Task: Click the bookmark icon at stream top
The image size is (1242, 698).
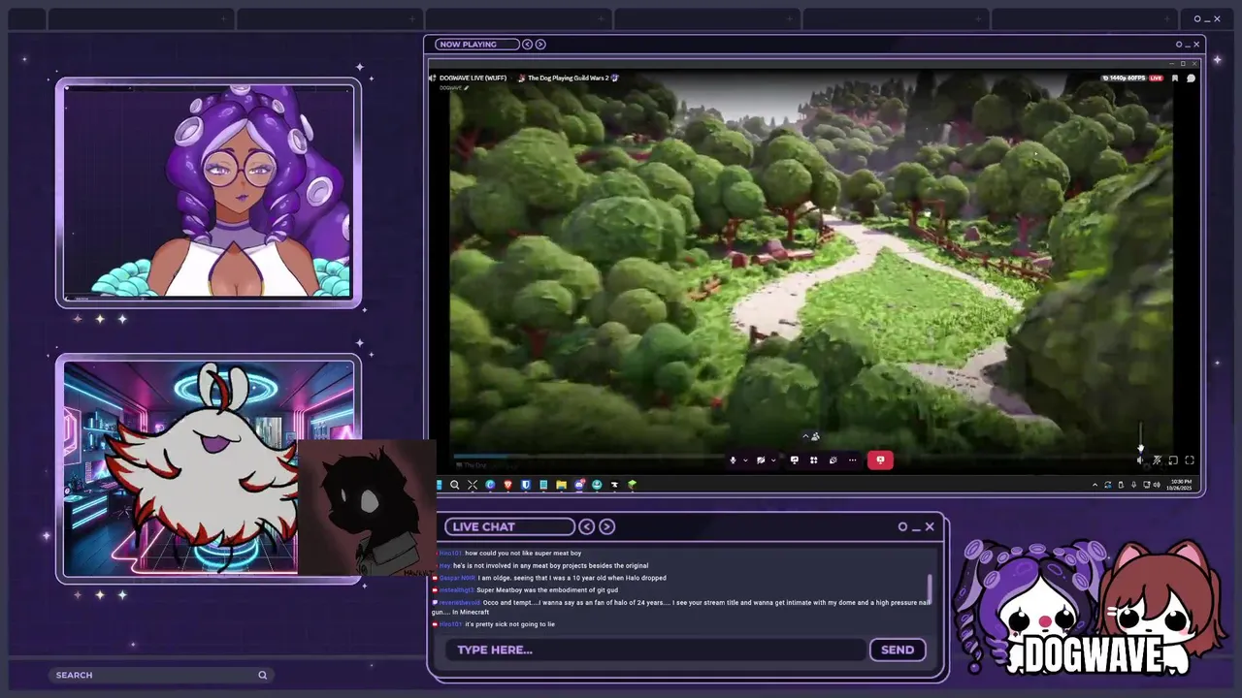Action: point(1175,78)
